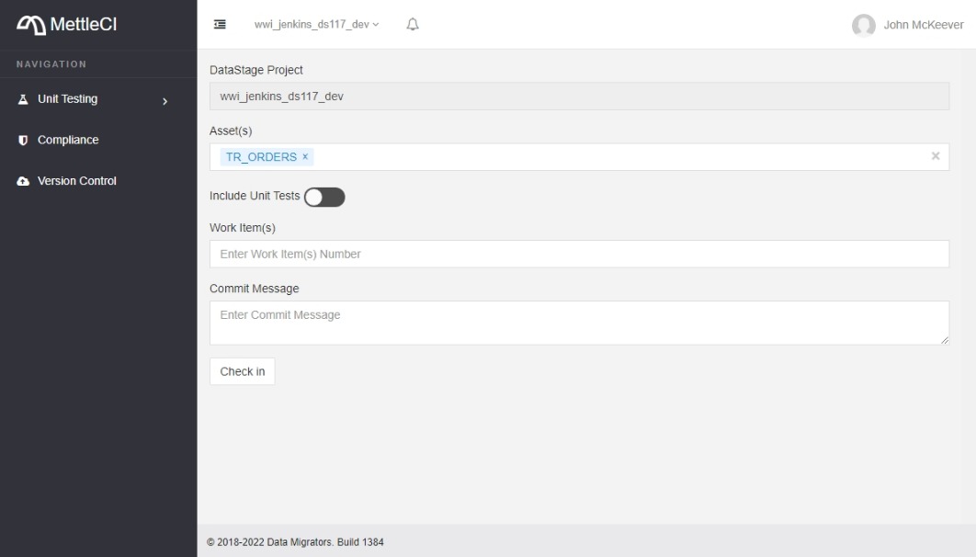Clear all assets using the field's x control

coord(935,154)
